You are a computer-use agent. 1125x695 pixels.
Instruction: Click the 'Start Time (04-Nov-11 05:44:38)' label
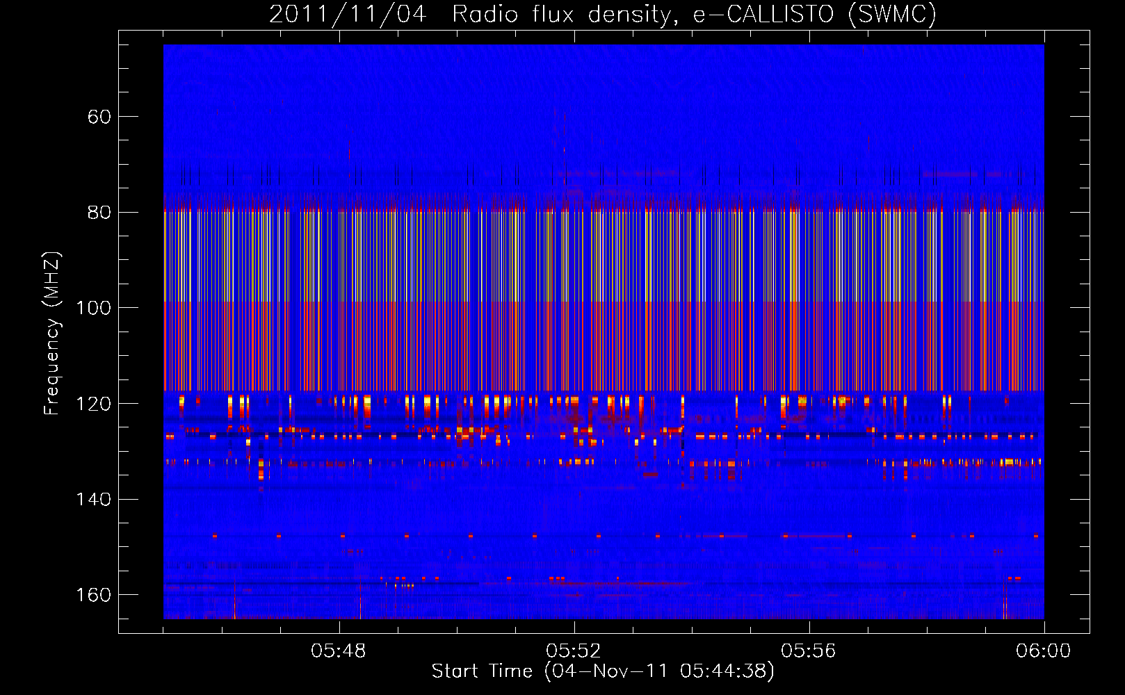[x=603, y=671]
